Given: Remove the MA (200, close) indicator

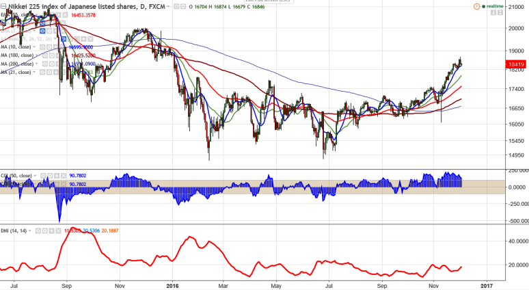Looking at the screenshot, I should click(65, 64).
